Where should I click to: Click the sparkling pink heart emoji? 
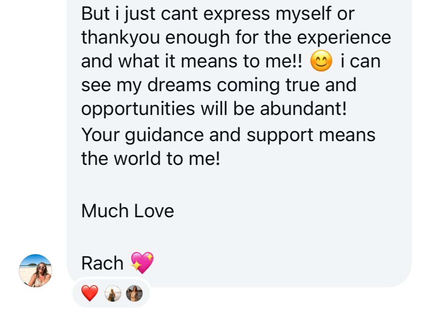[142, 262]
